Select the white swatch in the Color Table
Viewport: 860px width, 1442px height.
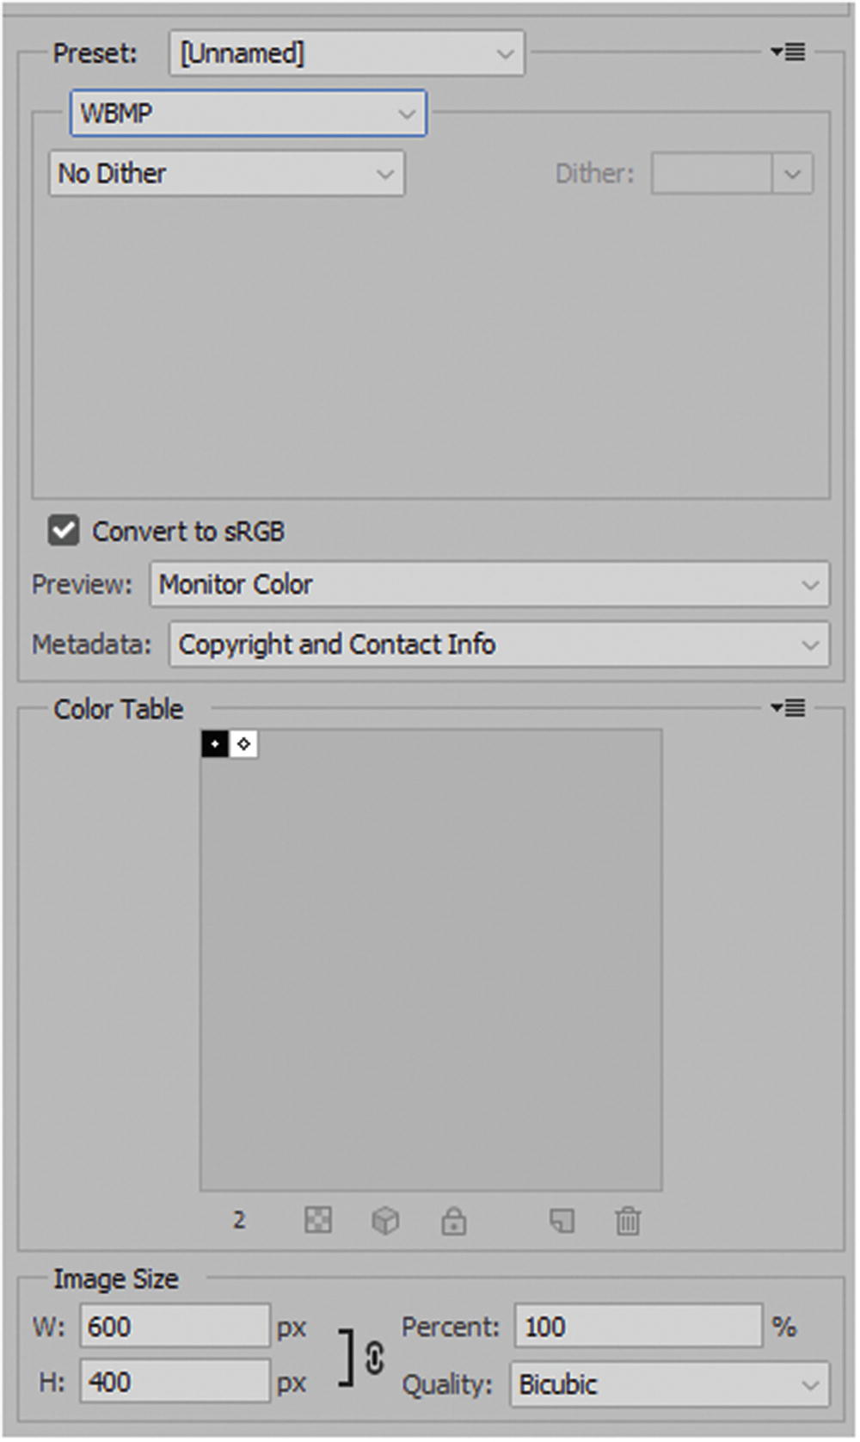[x=245, y=743]
